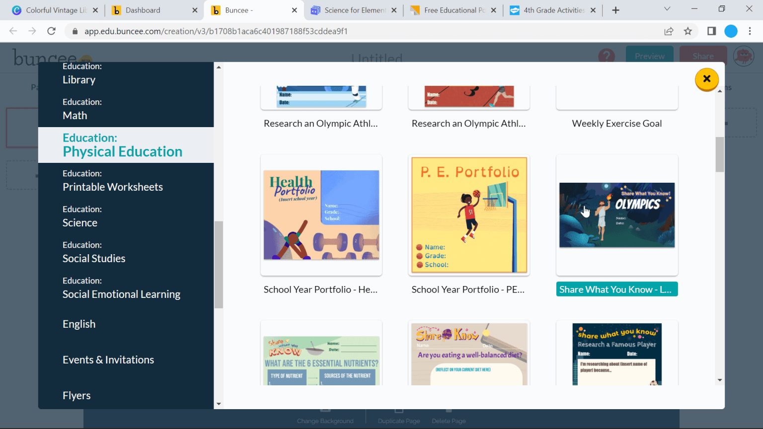
Task: Select the Share What You Know Olympics template
Action: 616,215
